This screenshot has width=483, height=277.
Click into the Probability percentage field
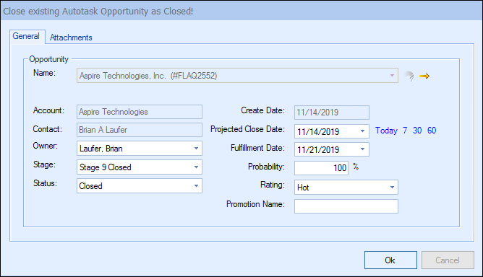pos(321,168)
